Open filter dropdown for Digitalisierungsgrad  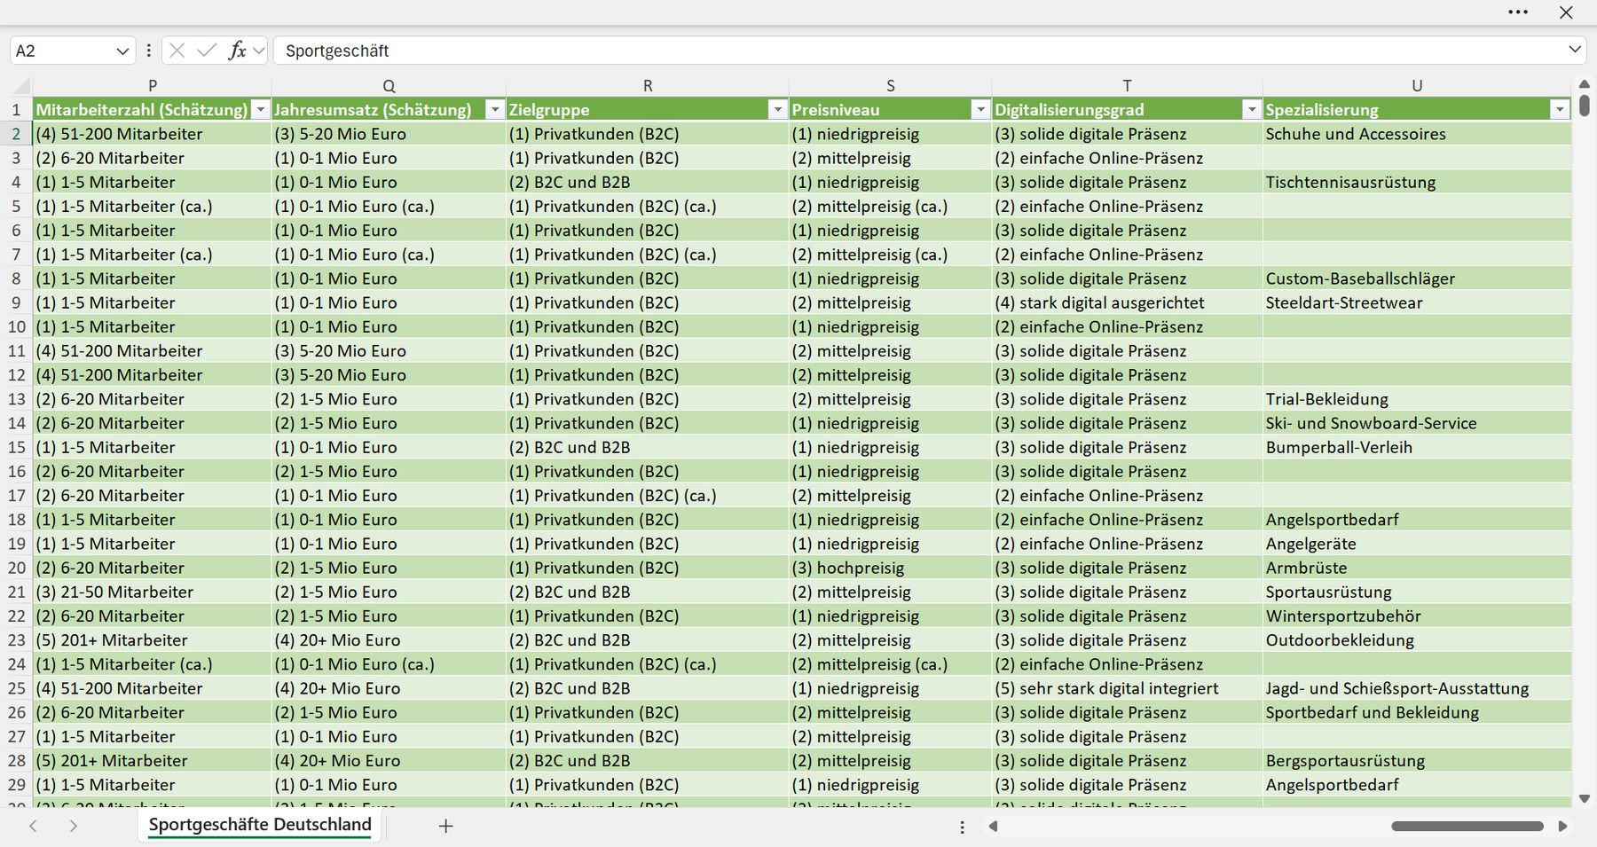point(1252,110)
